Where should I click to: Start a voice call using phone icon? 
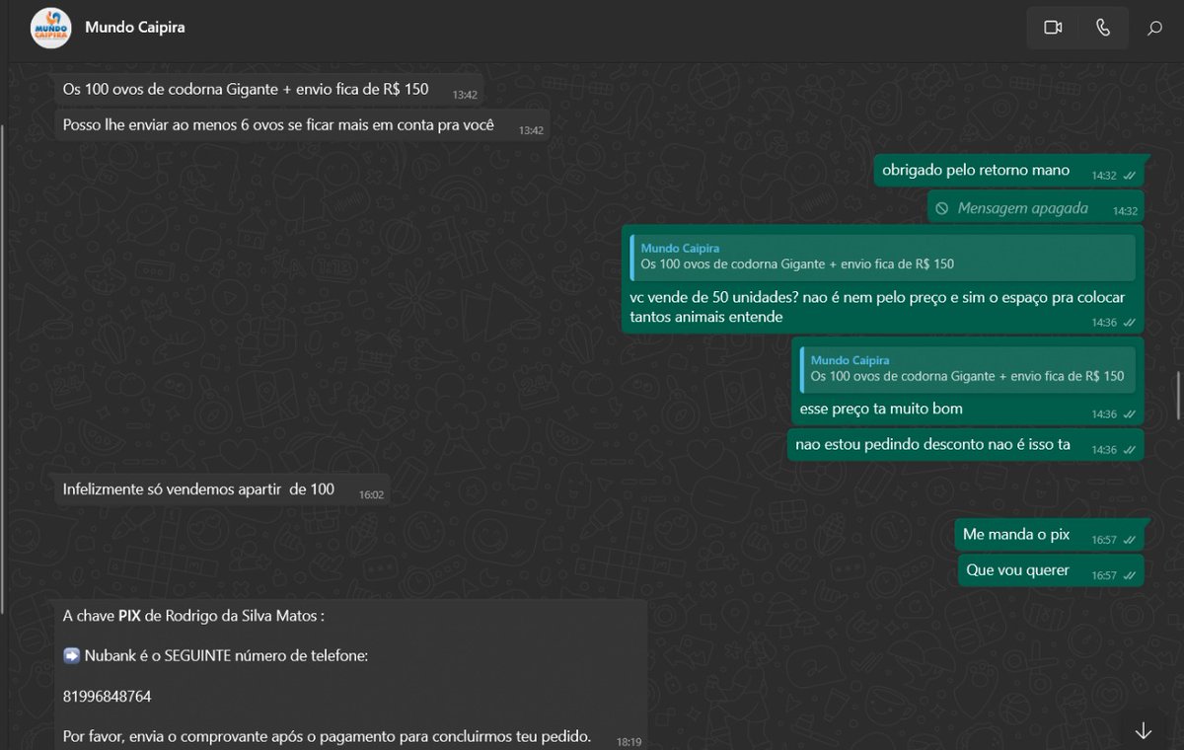point(1103,28)
